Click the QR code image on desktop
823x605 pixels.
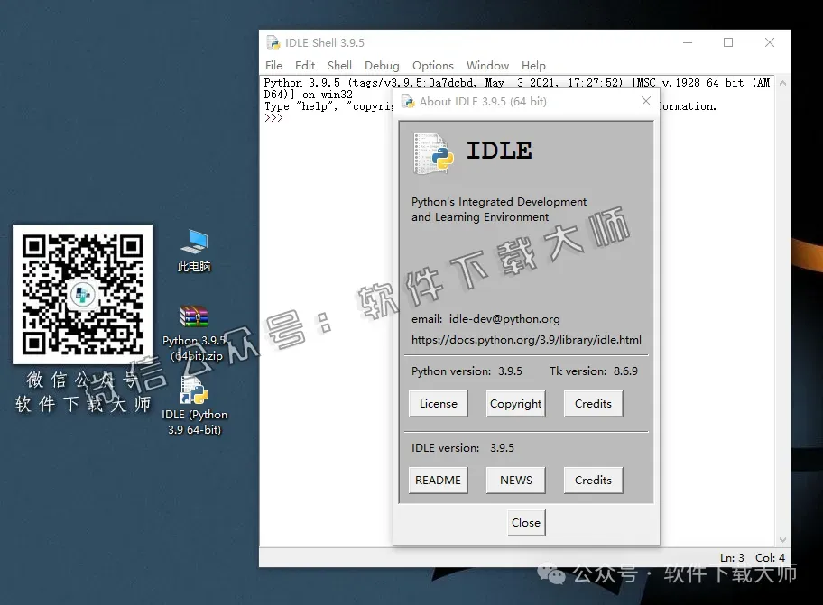coord(82,294)
